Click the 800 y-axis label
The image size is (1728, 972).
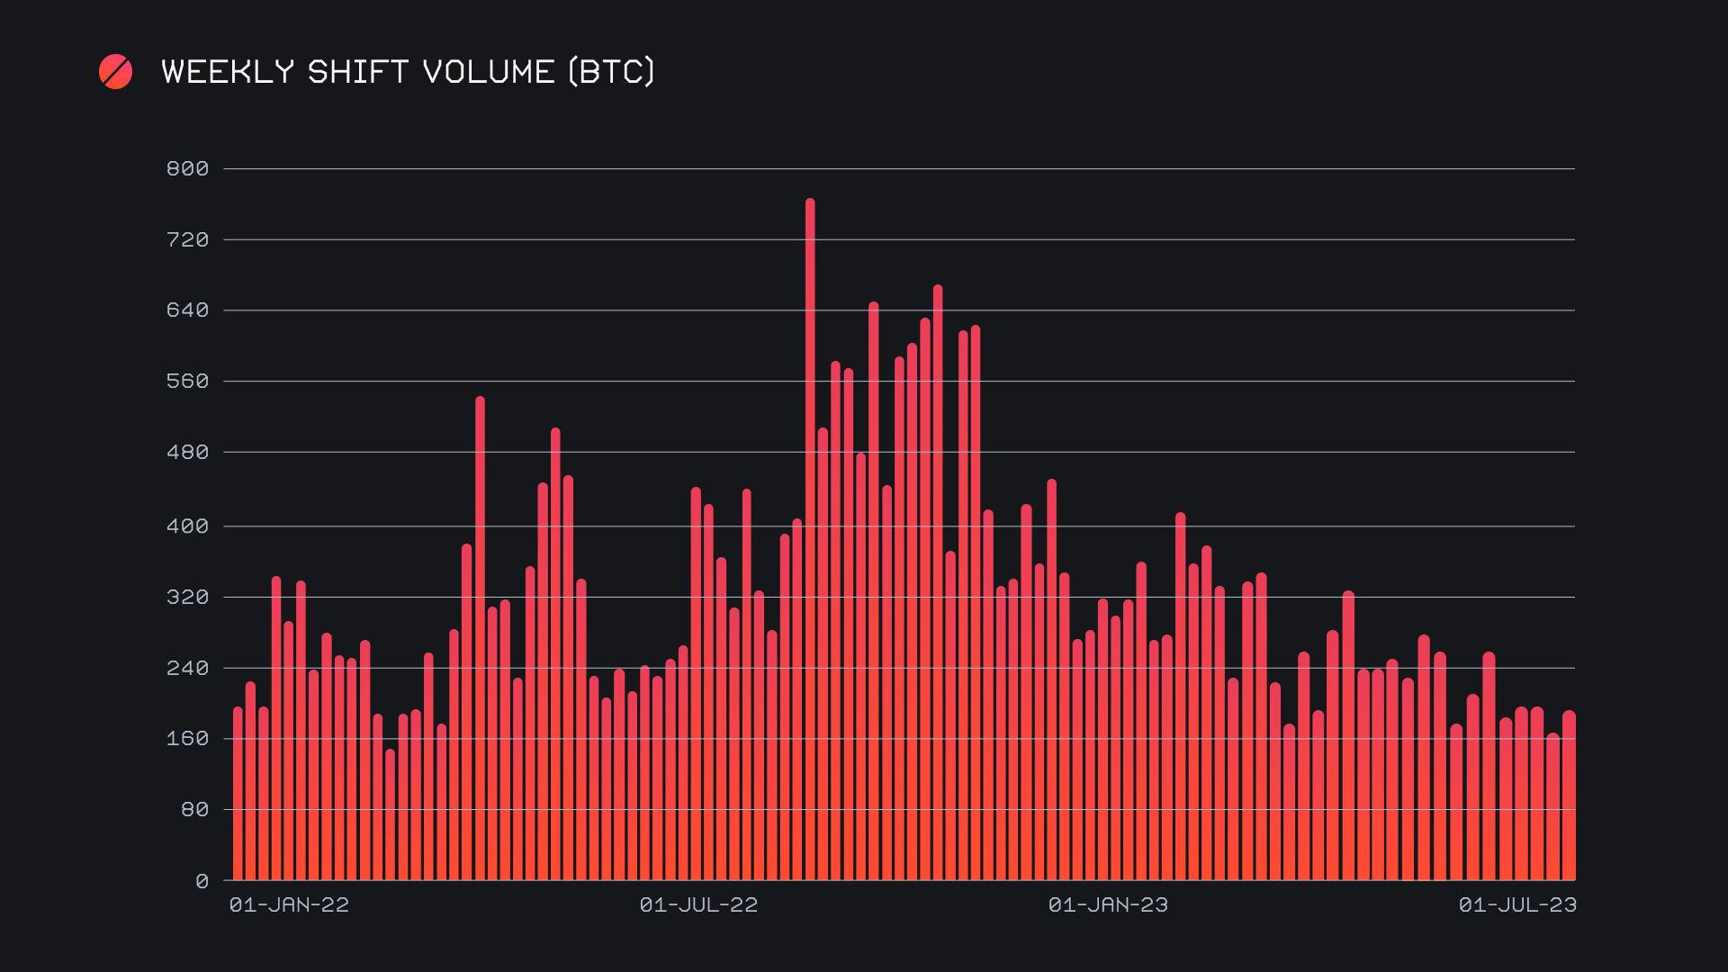(x=187, y=169)
